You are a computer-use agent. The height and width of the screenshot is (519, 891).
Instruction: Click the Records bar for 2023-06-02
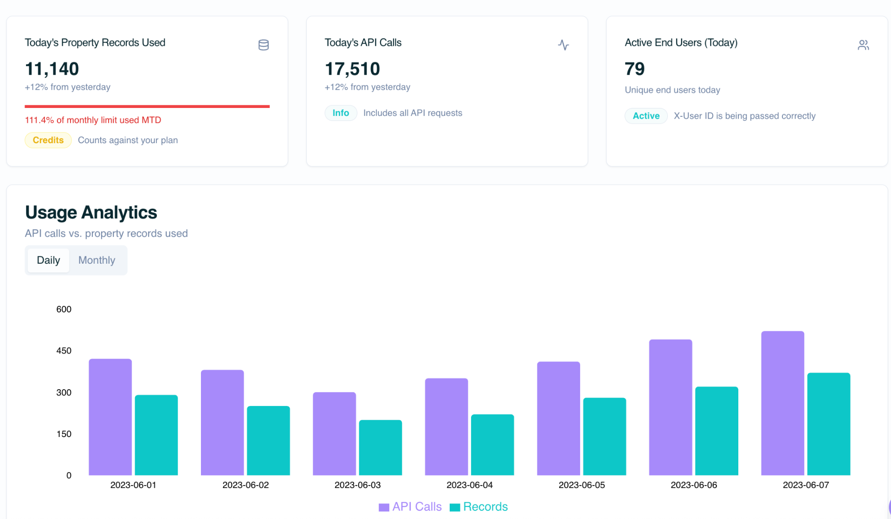tap(268, 441)
